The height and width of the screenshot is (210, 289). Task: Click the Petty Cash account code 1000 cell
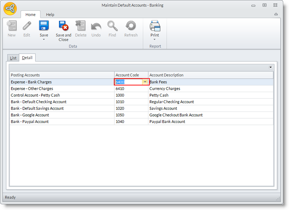[x=131, y=95]
